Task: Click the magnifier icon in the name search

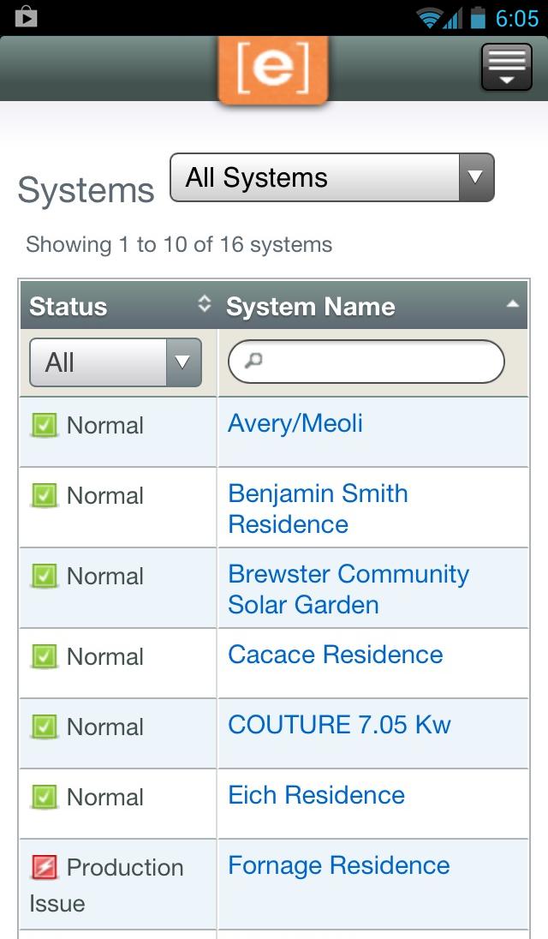Action: 253,362
